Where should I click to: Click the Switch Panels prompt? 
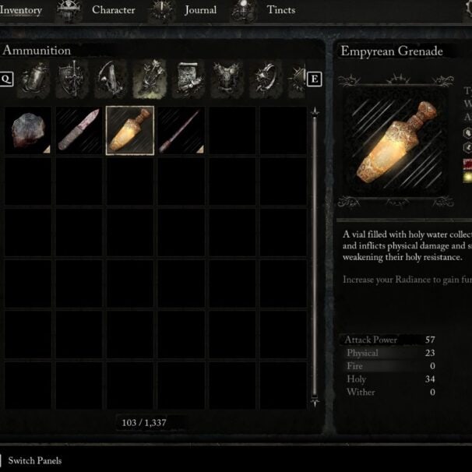(34, 460)
